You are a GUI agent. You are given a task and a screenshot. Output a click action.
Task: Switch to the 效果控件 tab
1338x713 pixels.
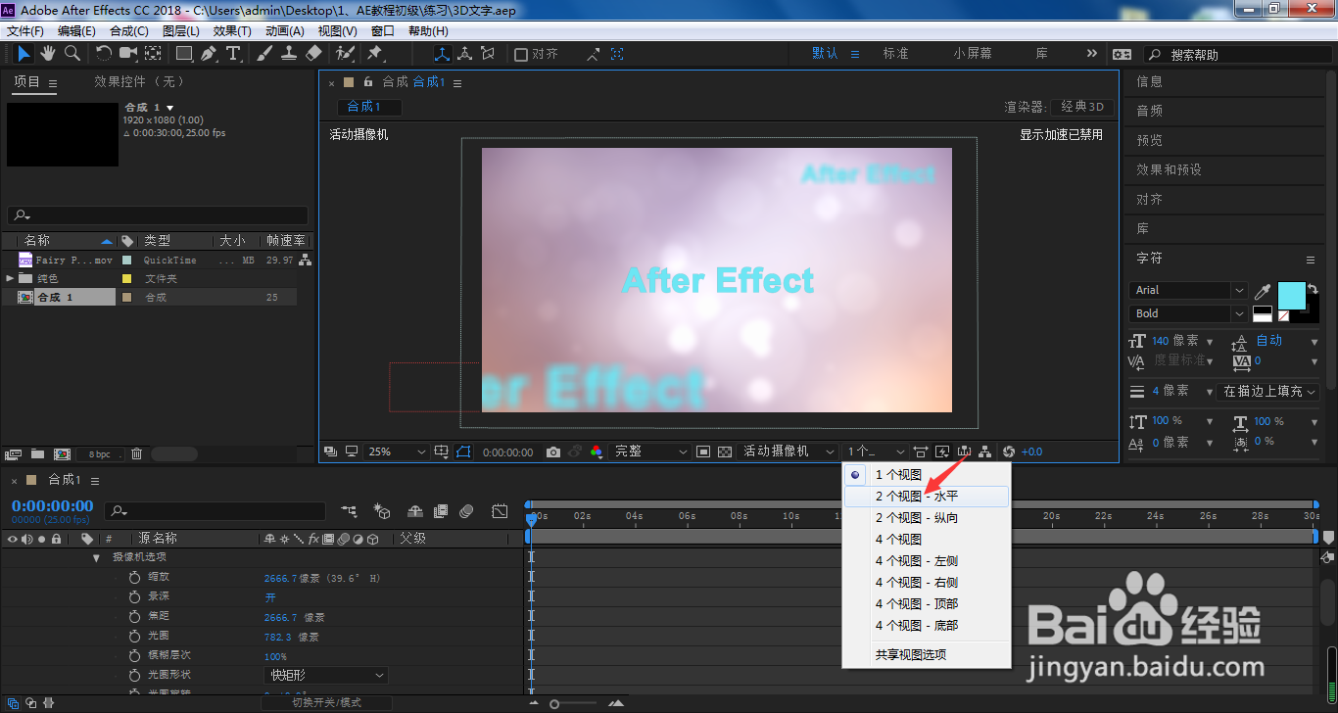pos(138,82)
